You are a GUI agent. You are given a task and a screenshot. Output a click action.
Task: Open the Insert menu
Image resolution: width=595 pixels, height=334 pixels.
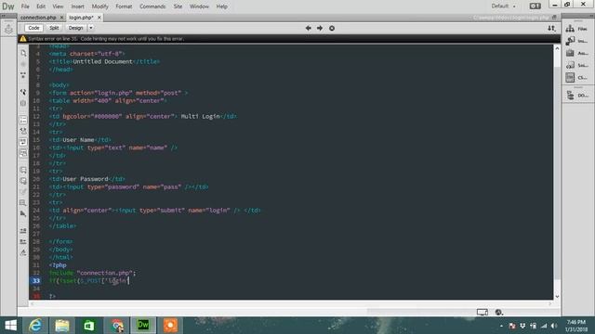(x=78, y=6)
